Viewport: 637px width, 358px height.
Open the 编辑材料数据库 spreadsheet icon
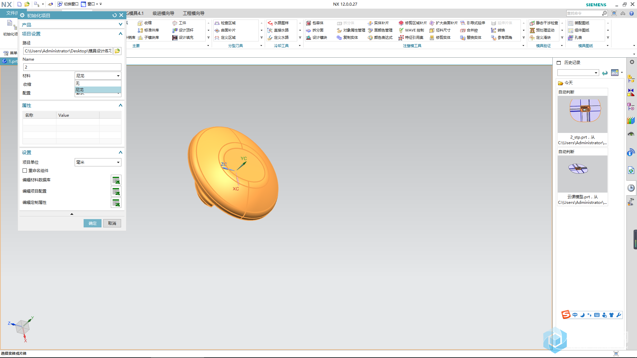point(116,180)
